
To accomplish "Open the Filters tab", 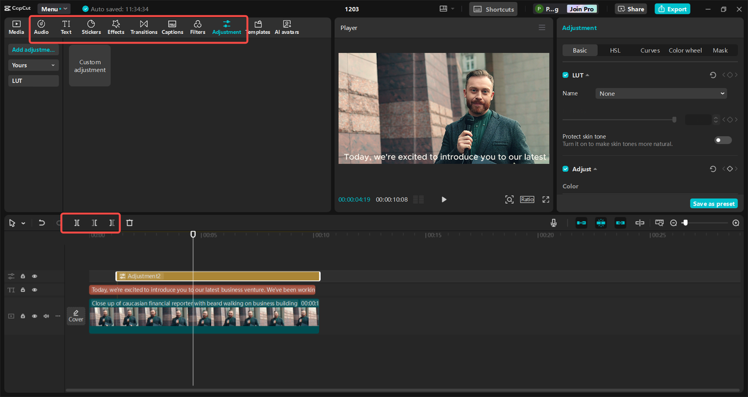I will (x=198, y=27).
